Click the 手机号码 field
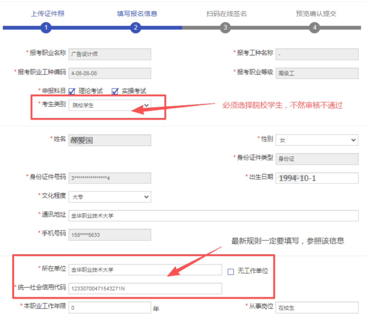The height and width of the screenshot is (320, 367). (x=110, y=235)
